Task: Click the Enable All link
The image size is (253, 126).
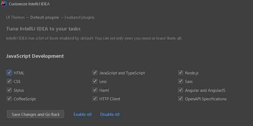Action: 82,114
